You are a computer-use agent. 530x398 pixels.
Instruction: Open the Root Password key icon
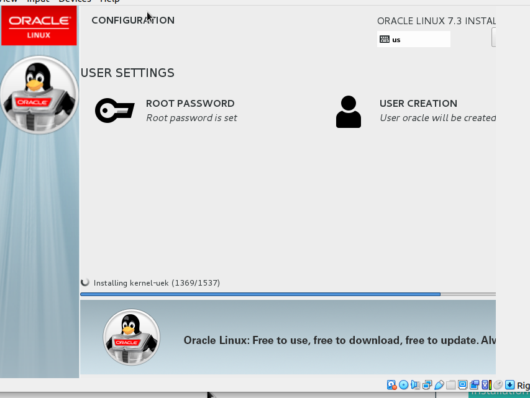(x=114, y=111)
